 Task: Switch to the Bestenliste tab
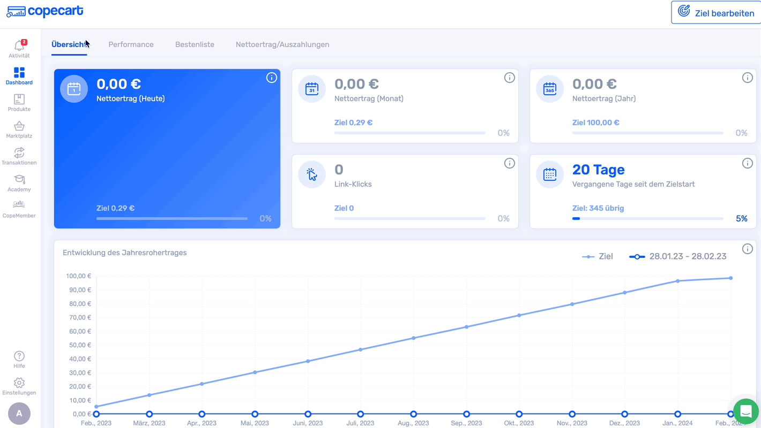click(195, 44)
